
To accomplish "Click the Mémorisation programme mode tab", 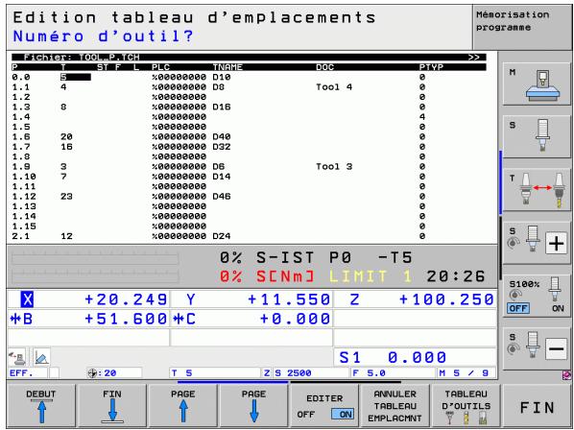I will (521, 28).
